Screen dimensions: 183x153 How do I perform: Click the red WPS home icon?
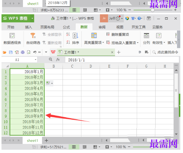(53, 52)
